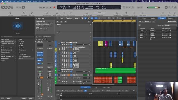Collapse the Quick Help disclosure triangle
This screenshot has height=100, width=178.
point(37,18)
